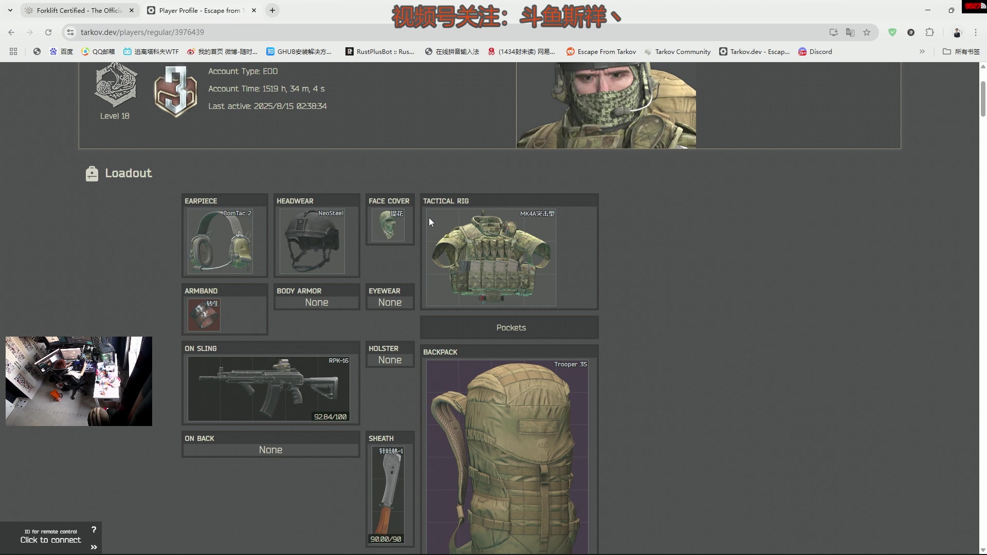This screenshot has width=987, height=555.
Task: Reload the current page
Action: pos(48,32)
